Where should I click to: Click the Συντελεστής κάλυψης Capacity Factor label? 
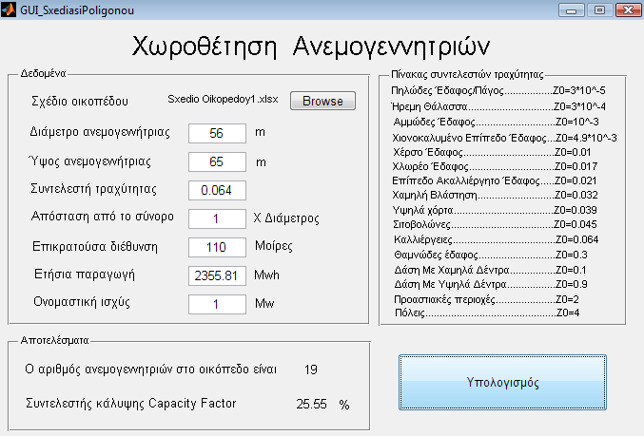131,404
